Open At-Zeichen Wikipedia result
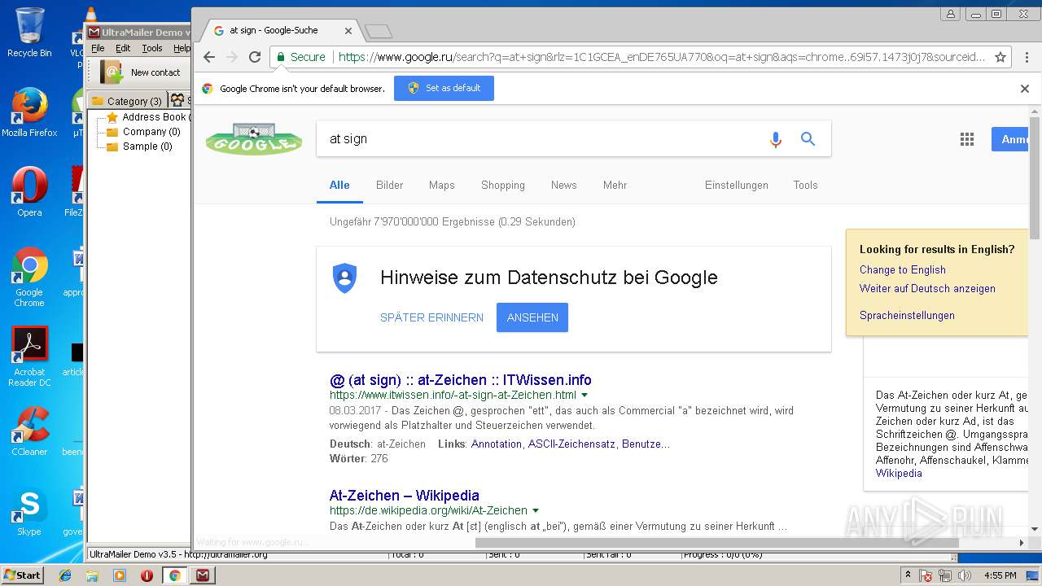 [405, 496]
